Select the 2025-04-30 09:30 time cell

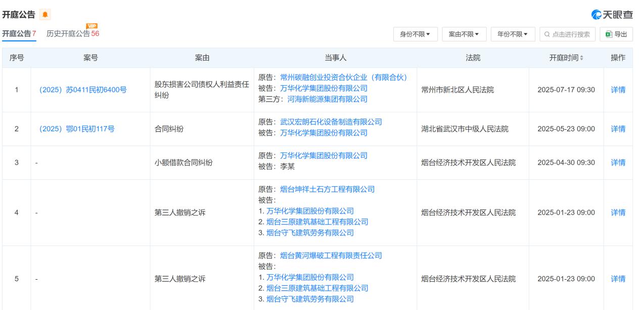point(566,163)
